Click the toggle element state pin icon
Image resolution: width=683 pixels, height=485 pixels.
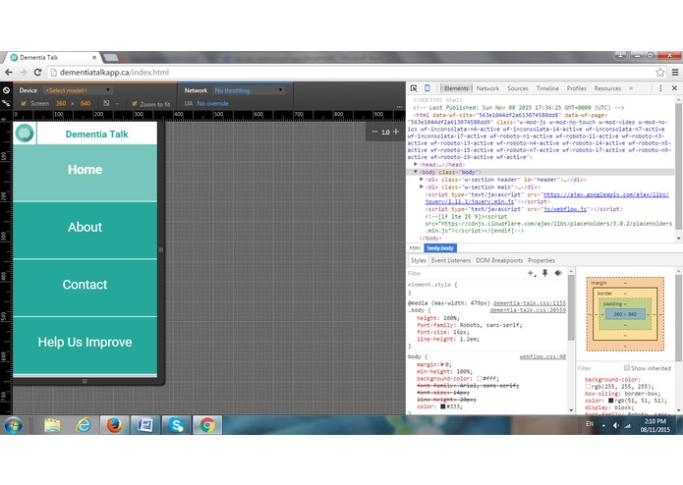544,273
